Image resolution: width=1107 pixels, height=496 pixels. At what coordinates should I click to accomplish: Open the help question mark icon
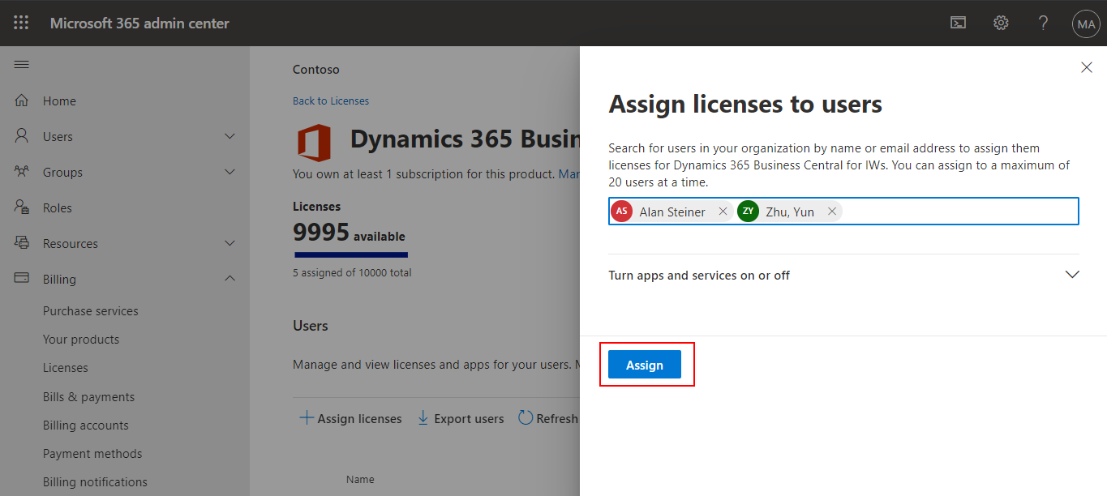point(1043,23)
